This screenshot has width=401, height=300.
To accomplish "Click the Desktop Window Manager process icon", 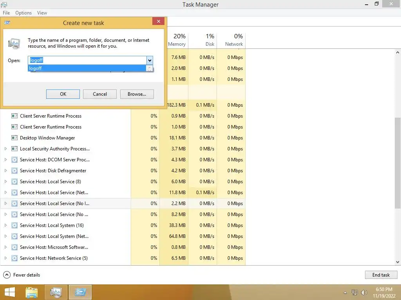I will 14,138.
